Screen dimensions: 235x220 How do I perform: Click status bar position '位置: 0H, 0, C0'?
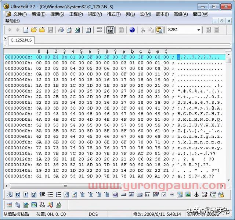pyautogui.click(x=51, y=214)
